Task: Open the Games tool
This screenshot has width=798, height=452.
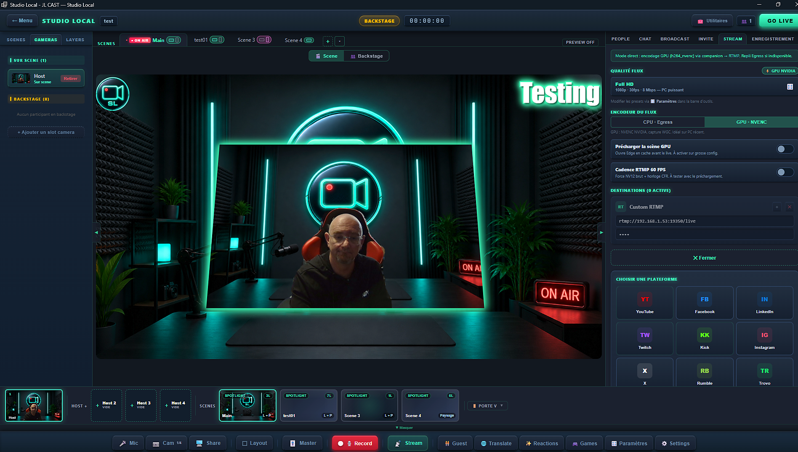Action: point(585,443)
